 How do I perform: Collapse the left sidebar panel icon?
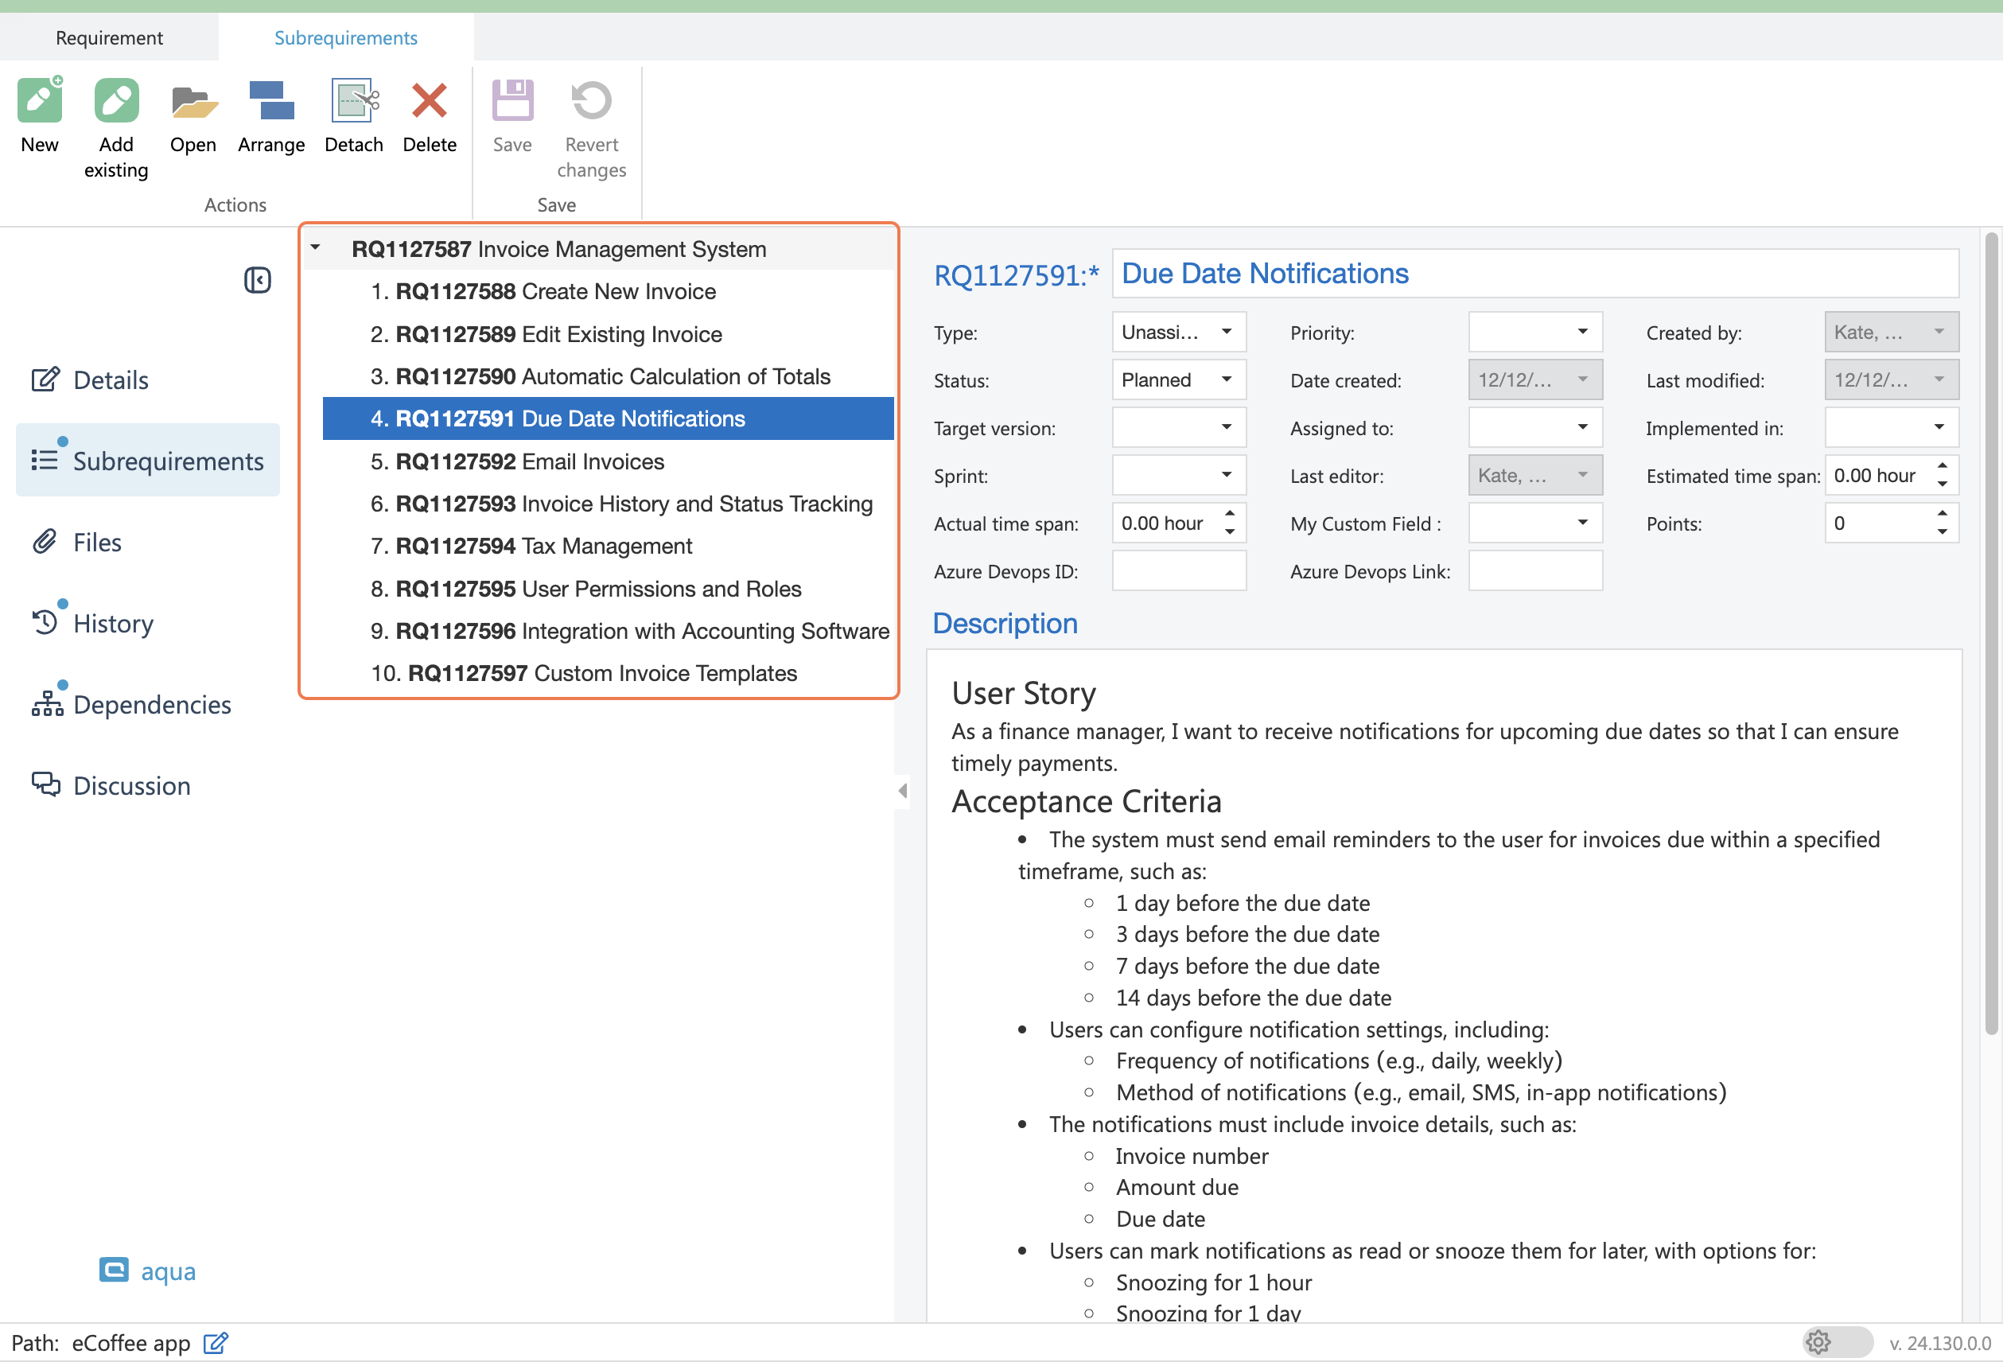pyautogui.click(x=257, y=280)
